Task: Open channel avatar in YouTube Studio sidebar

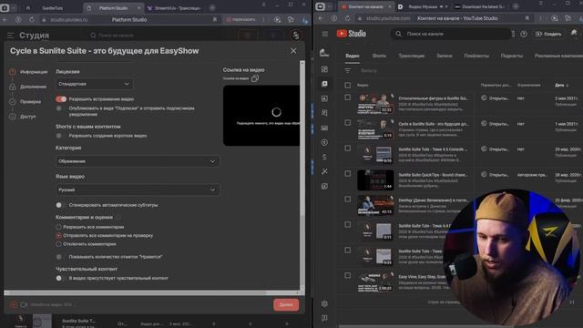Action: (x=324, y=53)
